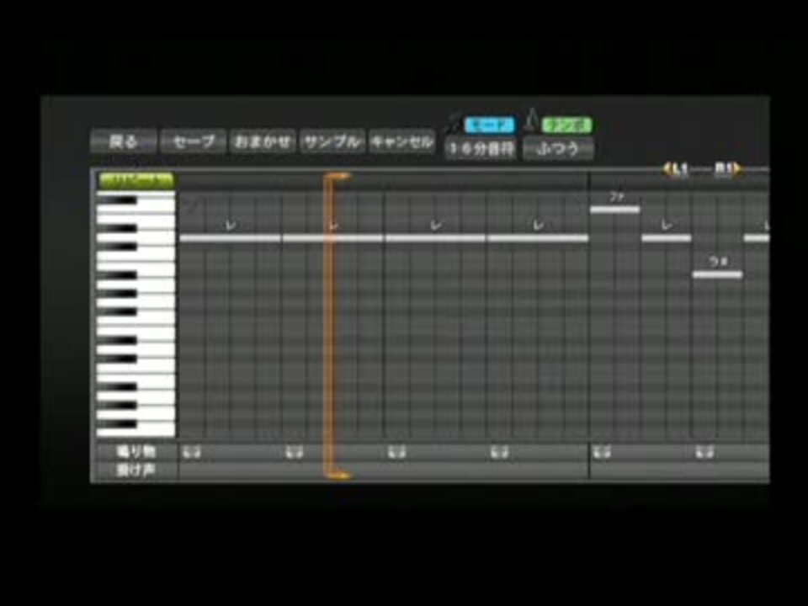Click the percussion marker at measure two start

(602, 453)
